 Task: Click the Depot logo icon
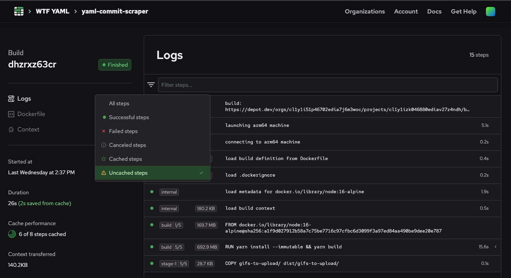coord(19,12)
